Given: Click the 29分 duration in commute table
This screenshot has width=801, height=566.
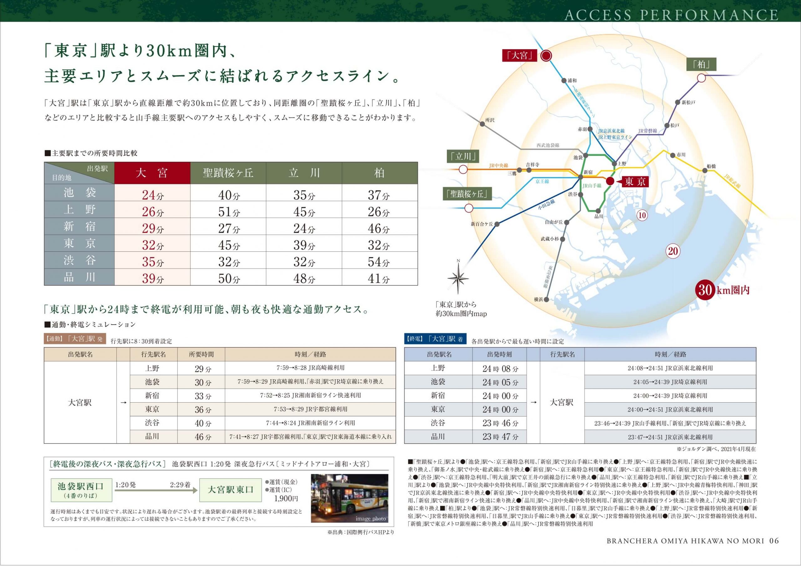Looking at the screenshot, I should click(203, 369).
